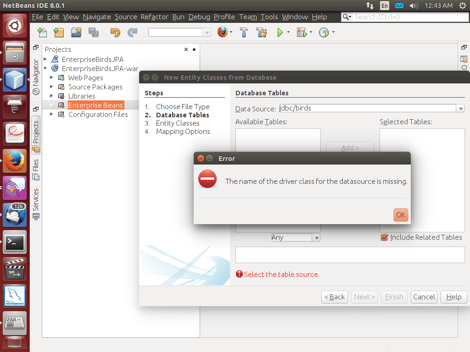The height and width of the screenshot is (352, 470).
Task: Expand the Libraries node
Action: coord(51,96)
